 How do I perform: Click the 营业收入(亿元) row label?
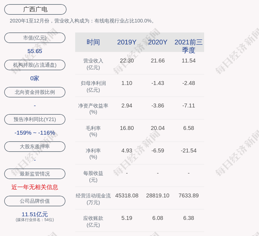[93, 64]
